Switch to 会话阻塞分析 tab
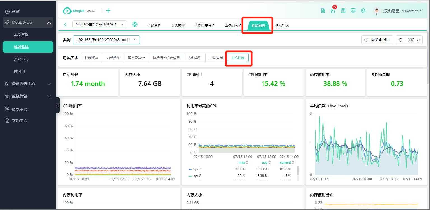Viewport: 431px width, 210px height. point(205,26)
